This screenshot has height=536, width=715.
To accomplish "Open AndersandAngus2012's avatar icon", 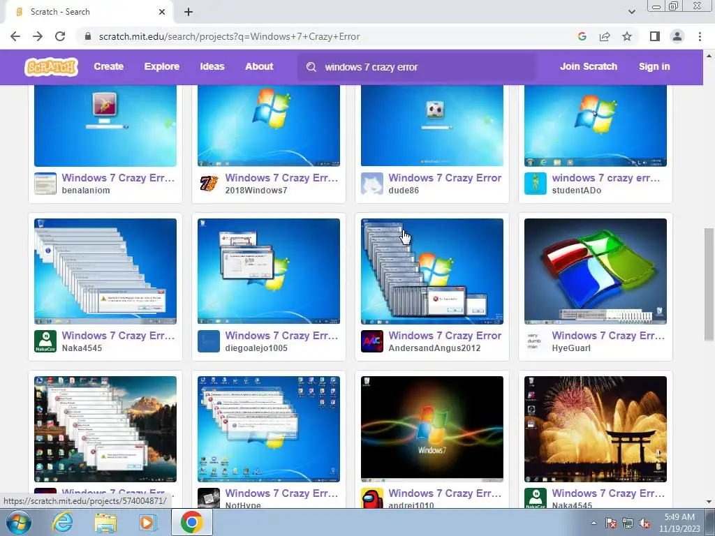I will [372, 341].
